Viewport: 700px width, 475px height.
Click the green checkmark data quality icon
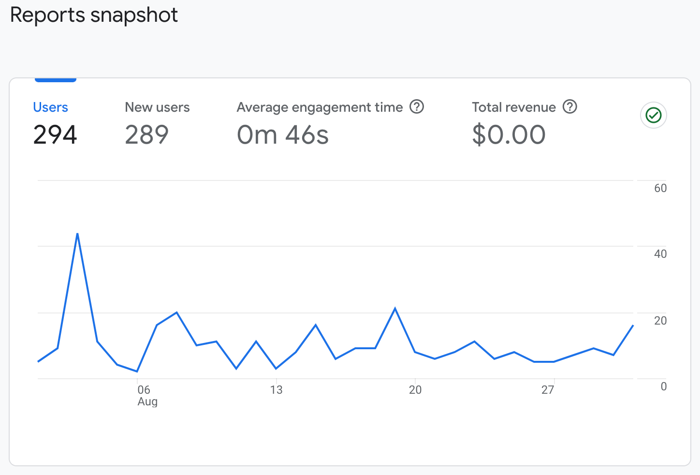click(654, 115)
